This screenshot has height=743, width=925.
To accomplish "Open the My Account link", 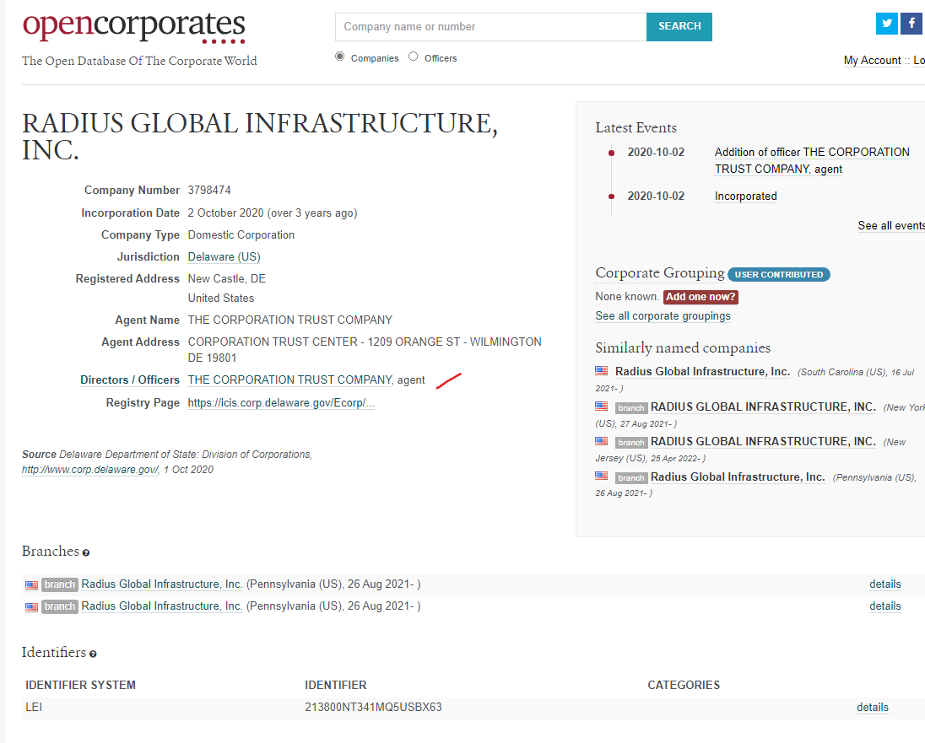I will pos(872,60).
